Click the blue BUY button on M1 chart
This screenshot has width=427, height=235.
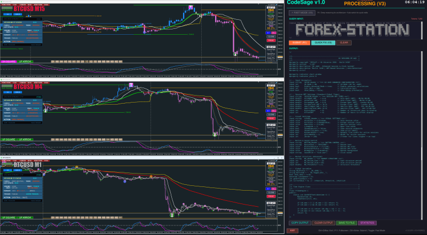point(268,189)
